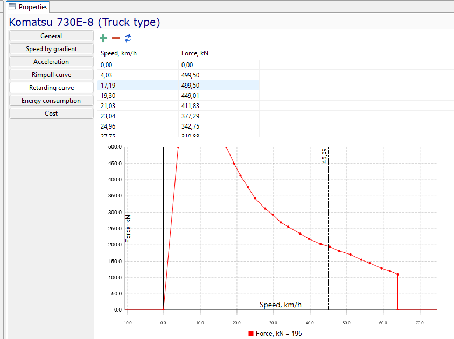
Task: Select the speed cell 4,03
Action: point(138,75)
